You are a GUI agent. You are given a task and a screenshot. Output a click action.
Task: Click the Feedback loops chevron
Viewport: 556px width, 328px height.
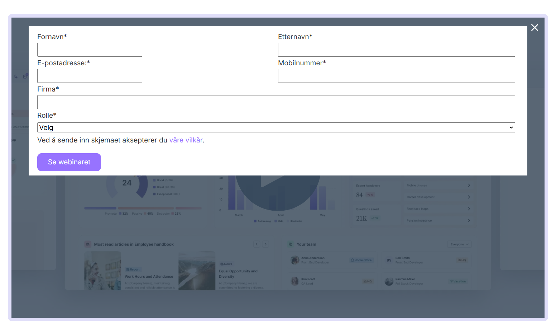(x=469, y=209)
